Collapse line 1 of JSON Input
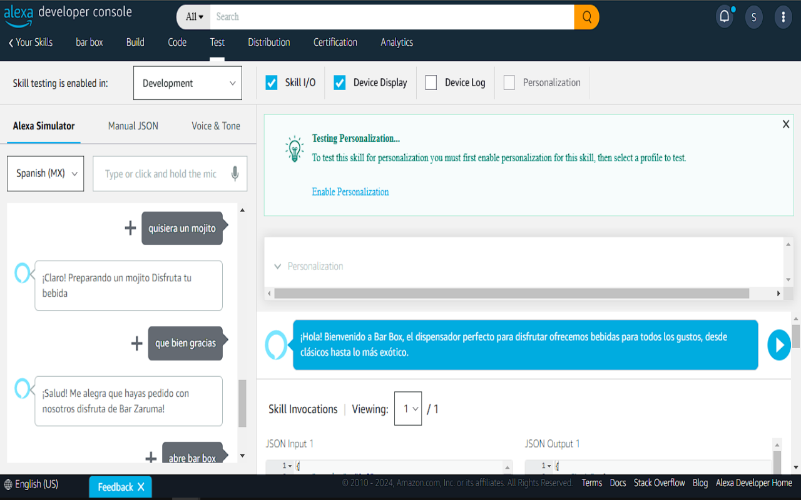The image size is (801, 500). coord(290,466)
